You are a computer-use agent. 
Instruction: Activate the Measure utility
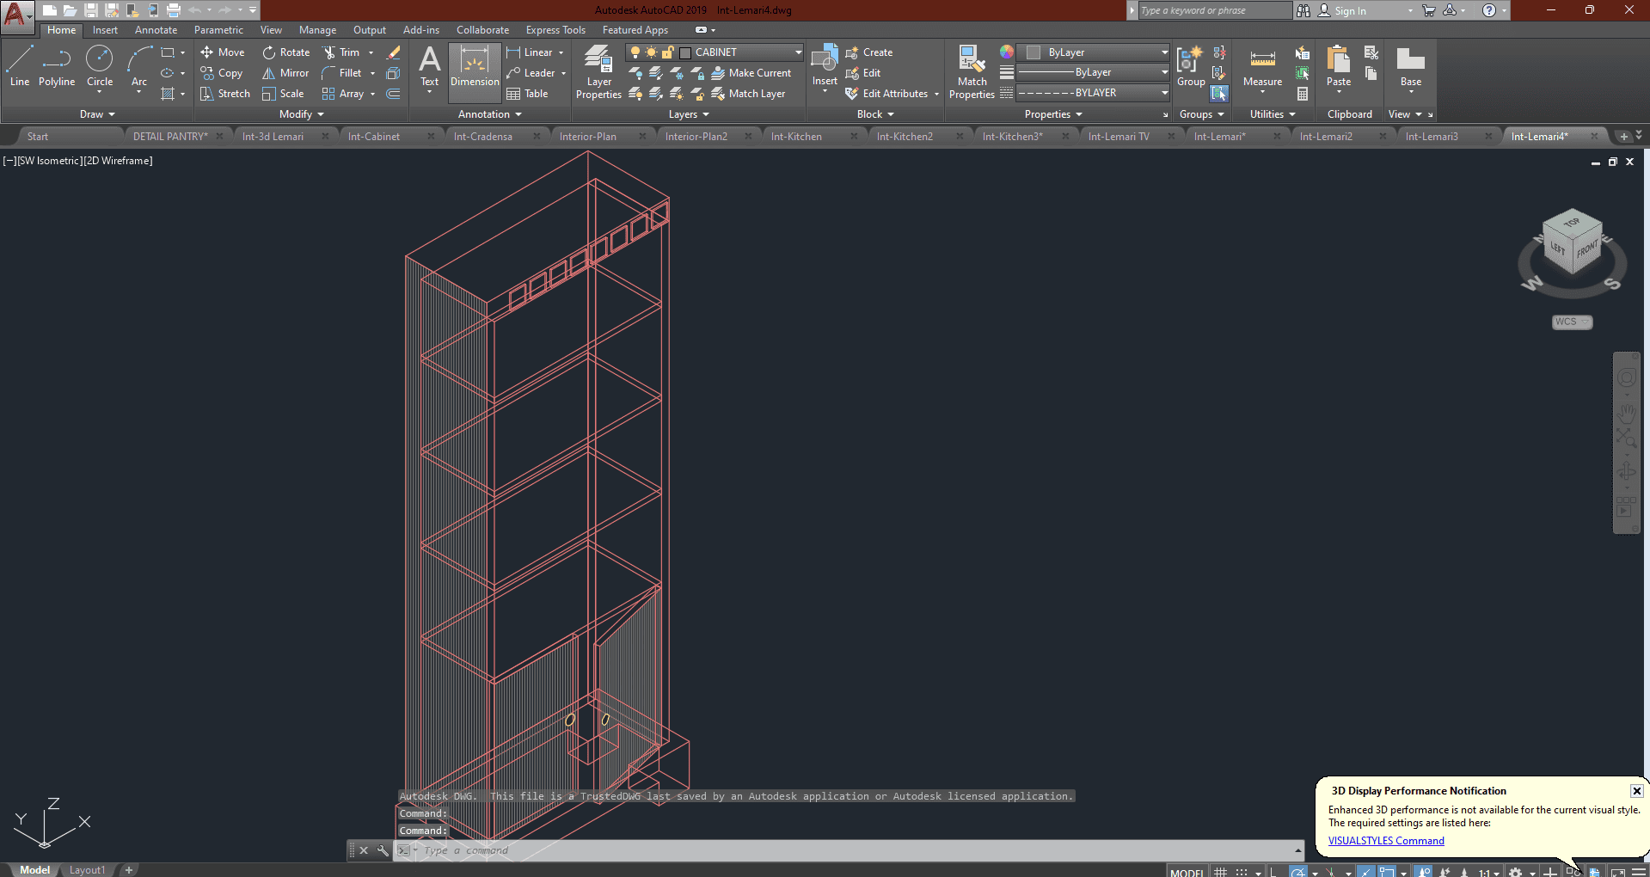(x=1262, y=66)
